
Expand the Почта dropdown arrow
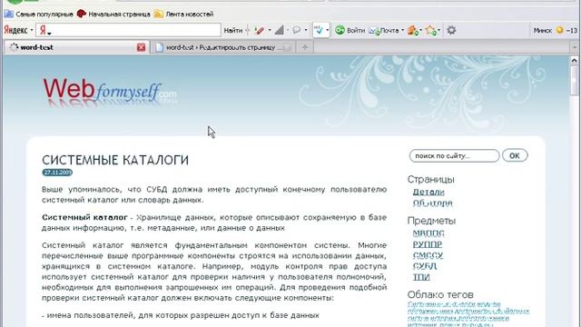click(402, 30)
